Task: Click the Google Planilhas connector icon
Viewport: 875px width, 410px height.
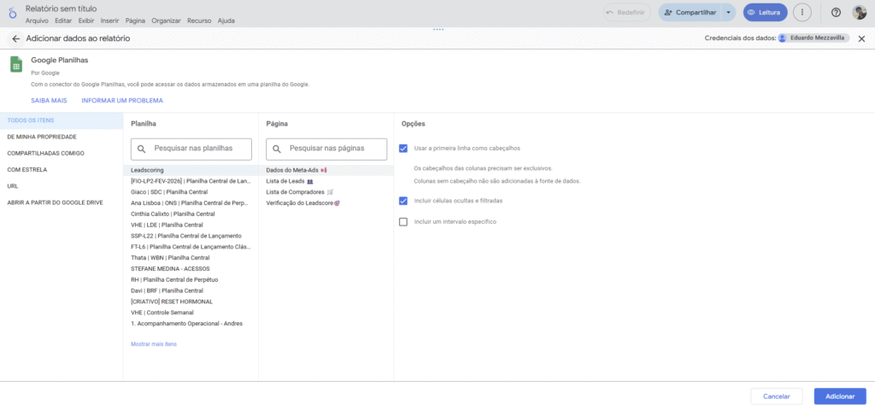Action: [x=16, y=65]
